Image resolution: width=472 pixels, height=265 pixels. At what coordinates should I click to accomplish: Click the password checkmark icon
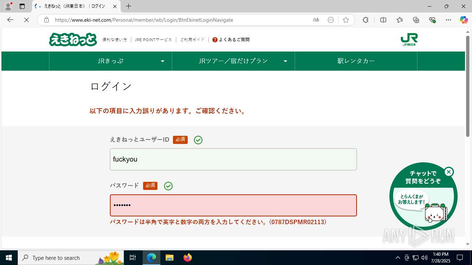pos(168,186)
